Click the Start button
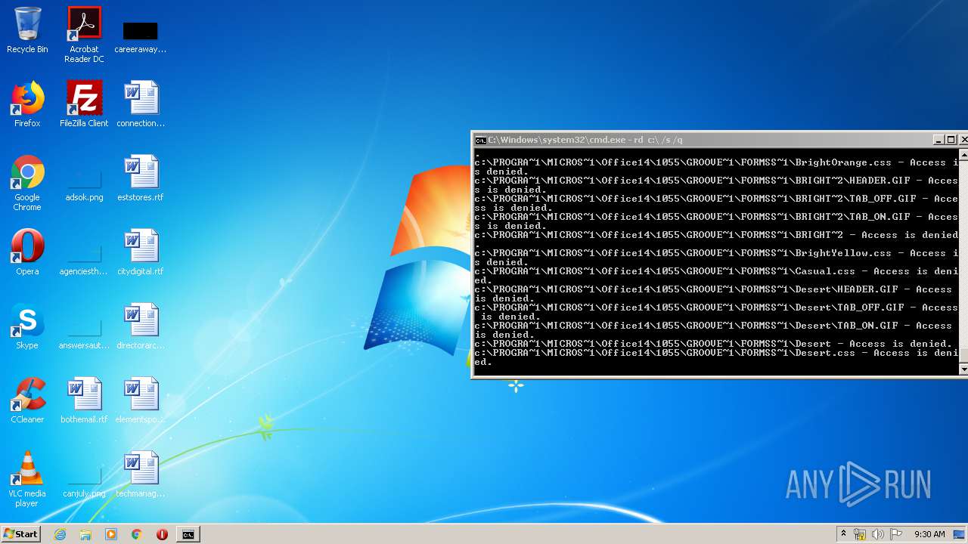 [21, 534]
